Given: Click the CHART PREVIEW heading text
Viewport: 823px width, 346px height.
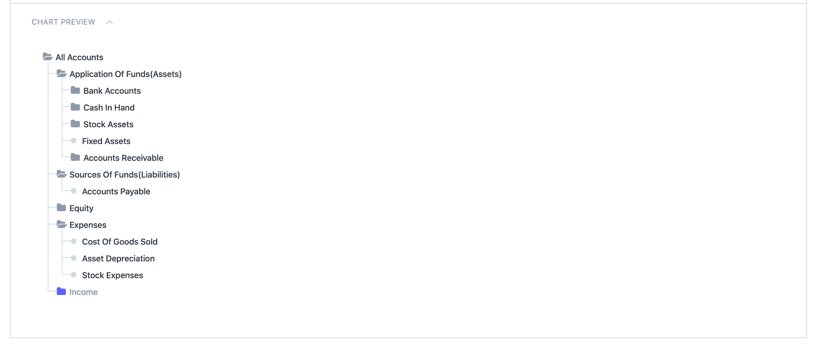Looking at the screenshot, I should [63, 22].
